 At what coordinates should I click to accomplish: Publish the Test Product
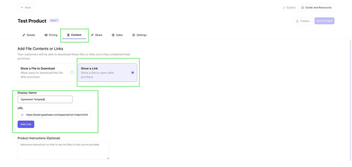coord(302,21)
